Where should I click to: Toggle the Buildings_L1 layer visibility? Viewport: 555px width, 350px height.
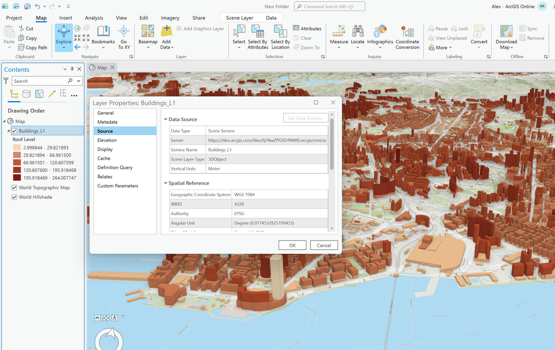[x=14, y=131]
